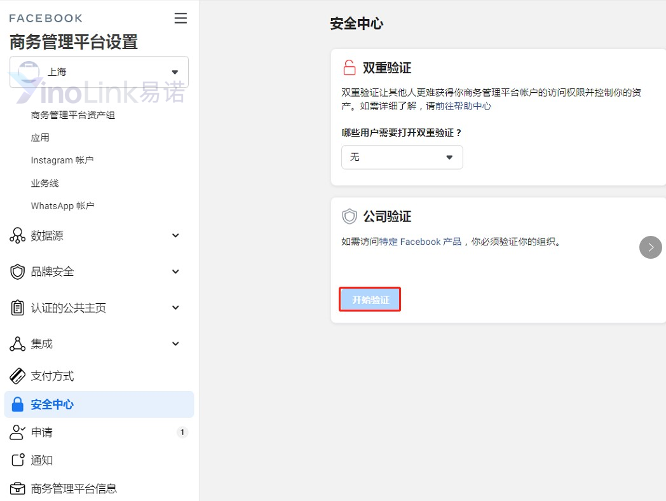Click the 集成 integrations icon
The height and width of the screenshot is (501, 666).
pyautogui.click(x=17, y=344)
